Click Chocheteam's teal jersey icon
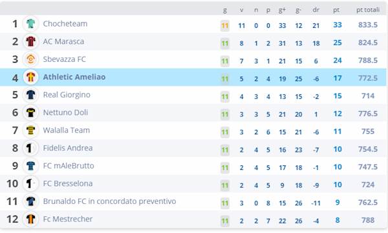Screen dimensions: 388x233 (x=30, y=24)
